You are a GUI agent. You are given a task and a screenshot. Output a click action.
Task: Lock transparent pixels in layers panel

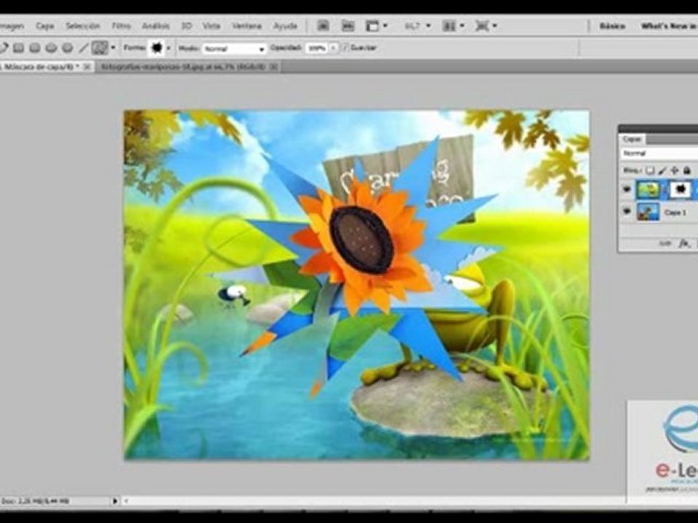pos(650,170)
